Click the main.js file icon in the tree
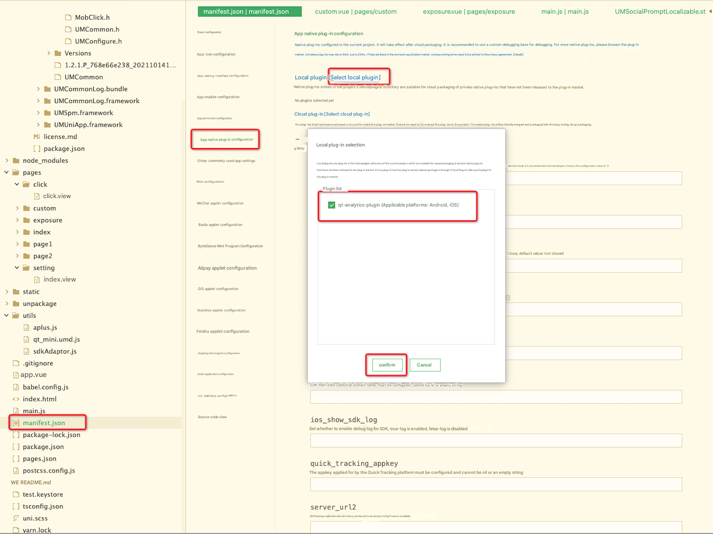Screen dimensions: 713x534 (16, 411)
